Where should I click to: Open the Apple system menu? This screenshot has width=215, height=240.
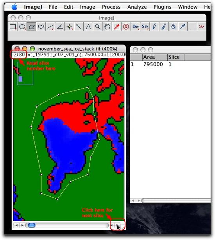(14, 7)
